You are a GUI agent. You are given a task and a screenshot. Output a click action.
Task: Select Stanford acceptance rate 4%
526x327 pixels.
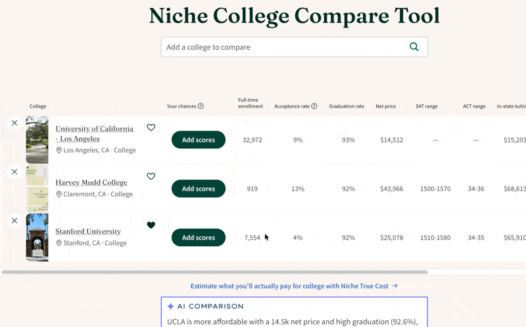(x=298, y=238)
